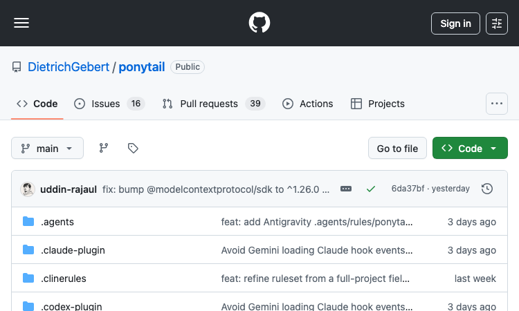Click the Actions play icon
Image resolution: width=519 pixels, height=311 pixels.
point(288,104)
